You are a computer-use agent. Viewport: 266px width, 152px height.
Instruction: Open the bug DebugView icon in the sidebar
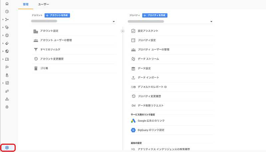7,107
